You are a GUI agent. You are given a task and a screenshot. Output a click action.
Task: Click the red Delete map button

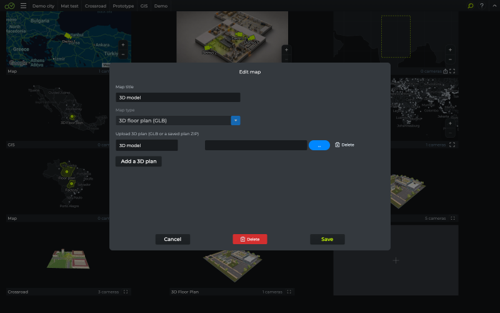tap(250, 239)
